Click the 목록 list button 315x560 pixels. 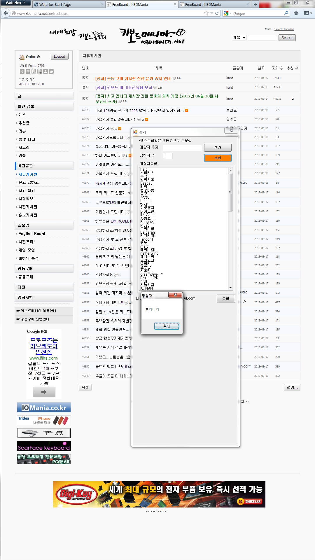tap(85, 387)
